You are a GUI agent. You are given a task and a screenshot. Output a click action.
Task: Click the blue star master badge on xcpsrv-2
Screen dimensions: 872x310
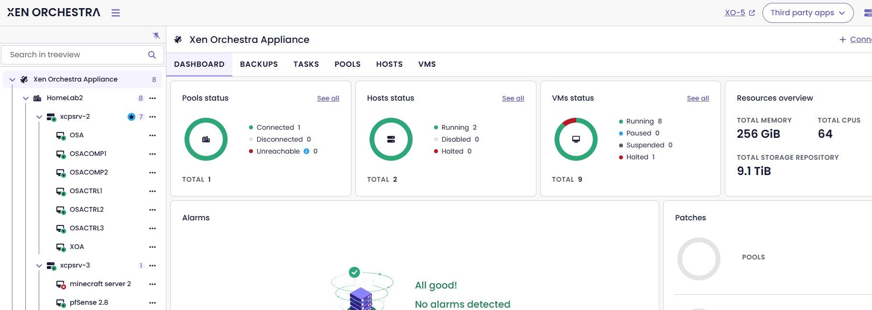pyautogui.click(x=131, y=117)
